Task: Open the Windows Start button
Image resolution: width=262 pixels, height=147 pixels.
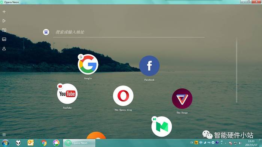Action: click(x=5, y=143)
